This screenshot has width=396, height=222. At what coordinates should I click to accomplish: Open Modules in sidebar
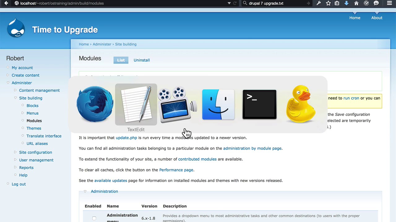pos(34,121)
